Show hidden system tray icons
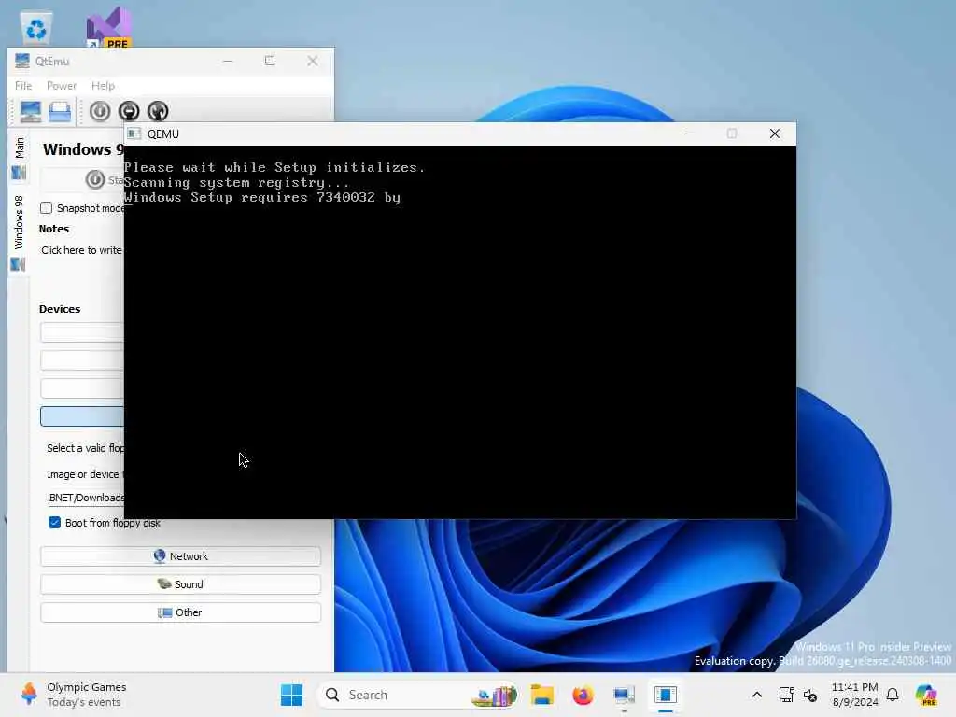 (x=756, y=695)
